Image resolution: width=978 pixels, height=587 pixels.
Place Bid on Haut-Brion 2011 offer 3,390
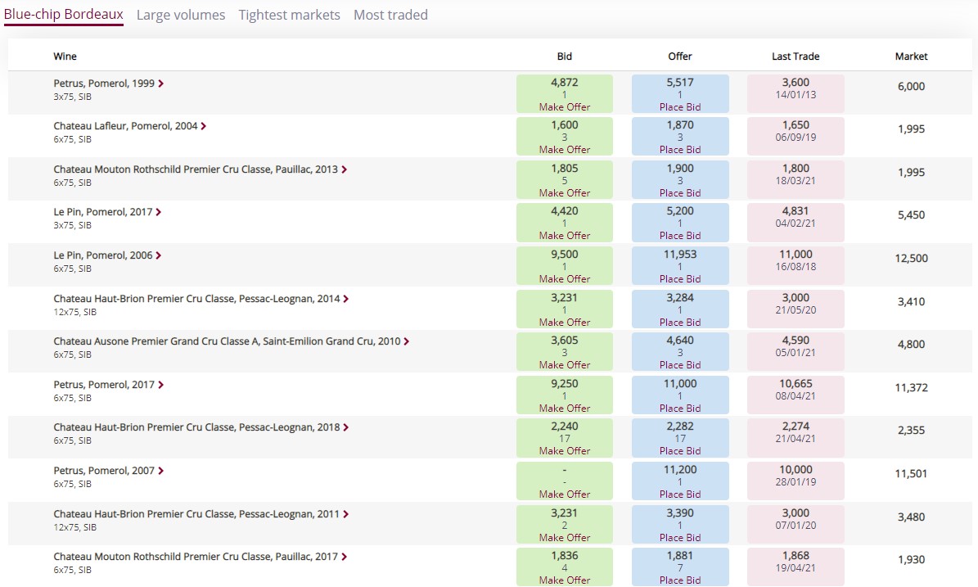click(x=680, y=538)
